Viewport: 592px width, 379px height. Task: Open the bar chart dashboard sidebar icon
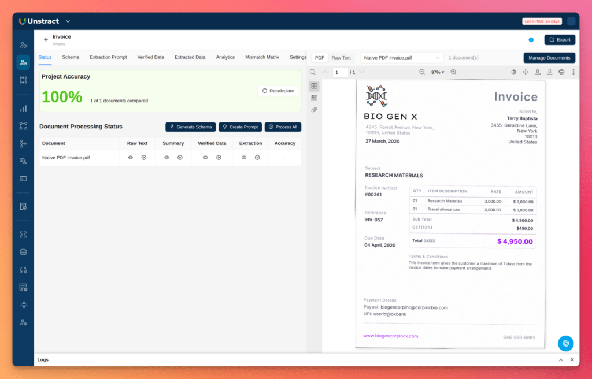[x=23, y=109]
